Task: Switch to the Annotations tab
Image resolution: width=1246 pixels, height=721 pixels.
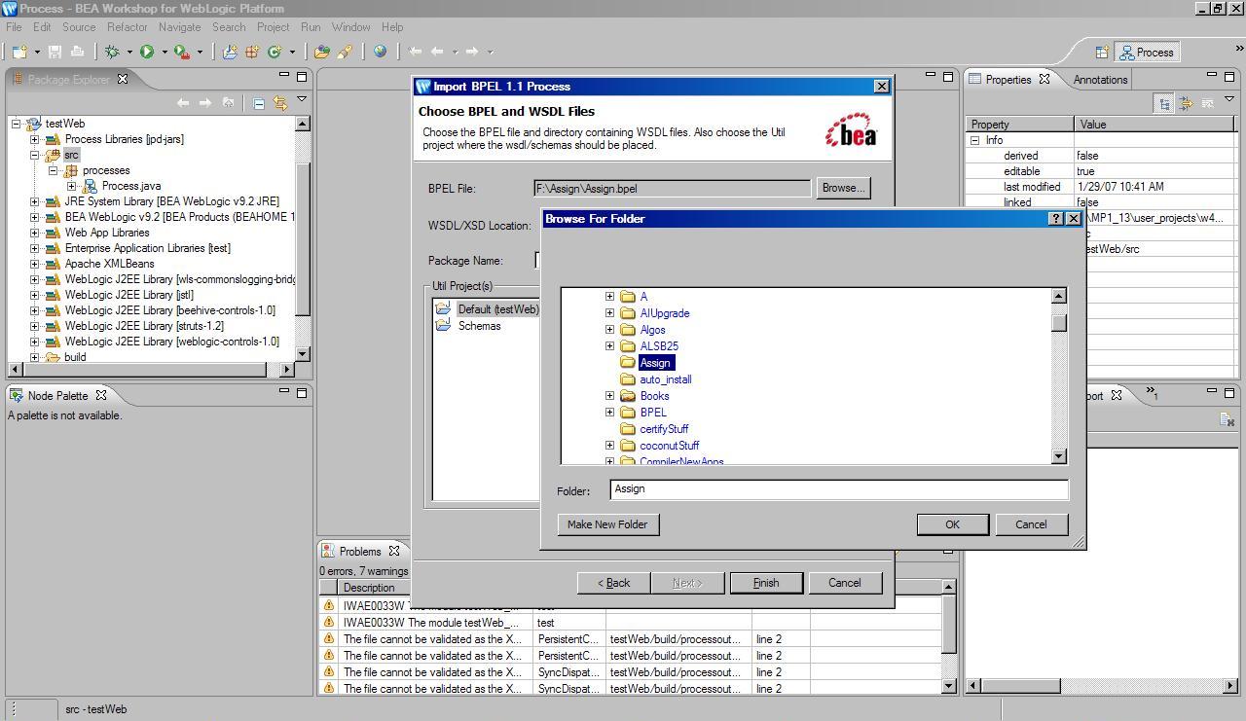Action: (1100, 80)
